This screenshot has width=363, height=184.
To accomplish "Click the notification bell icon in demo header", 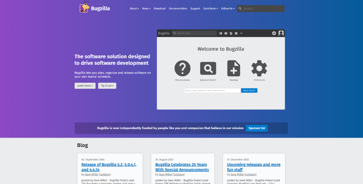I will click(274, 33).
